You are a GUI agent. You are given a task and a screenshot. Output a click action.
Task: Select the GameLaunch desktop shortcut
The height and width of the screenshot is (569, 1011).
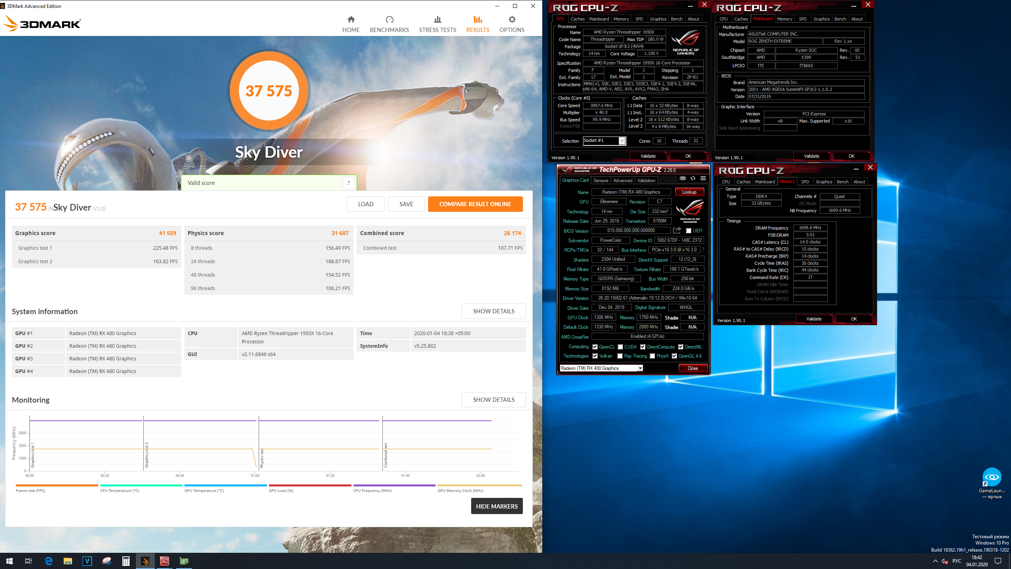click(992, 483)
